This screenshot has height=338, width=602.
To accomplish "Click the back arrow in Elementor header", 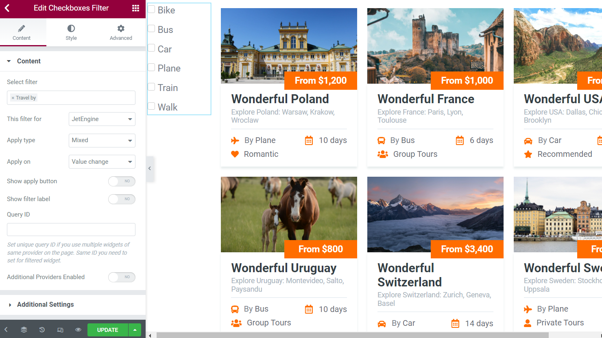I will 7,8.
